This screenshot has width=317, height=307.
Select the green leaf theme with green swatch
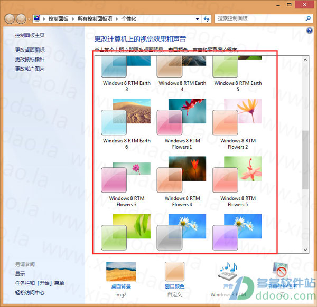(126, 232)
